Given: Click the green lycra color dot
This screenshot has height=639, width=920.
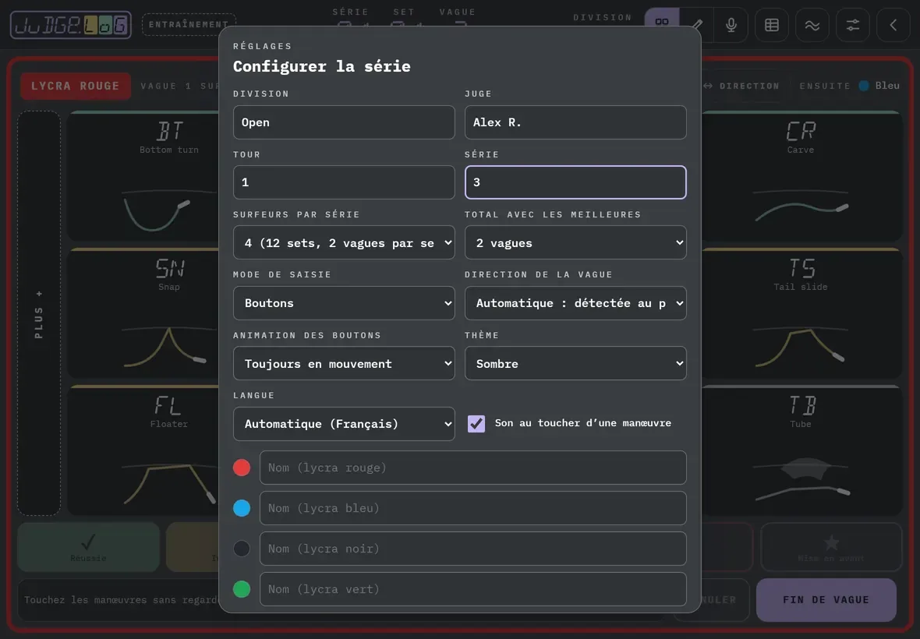Looking at the screenshot, I should pyautogui.click(x=242, y=589).
